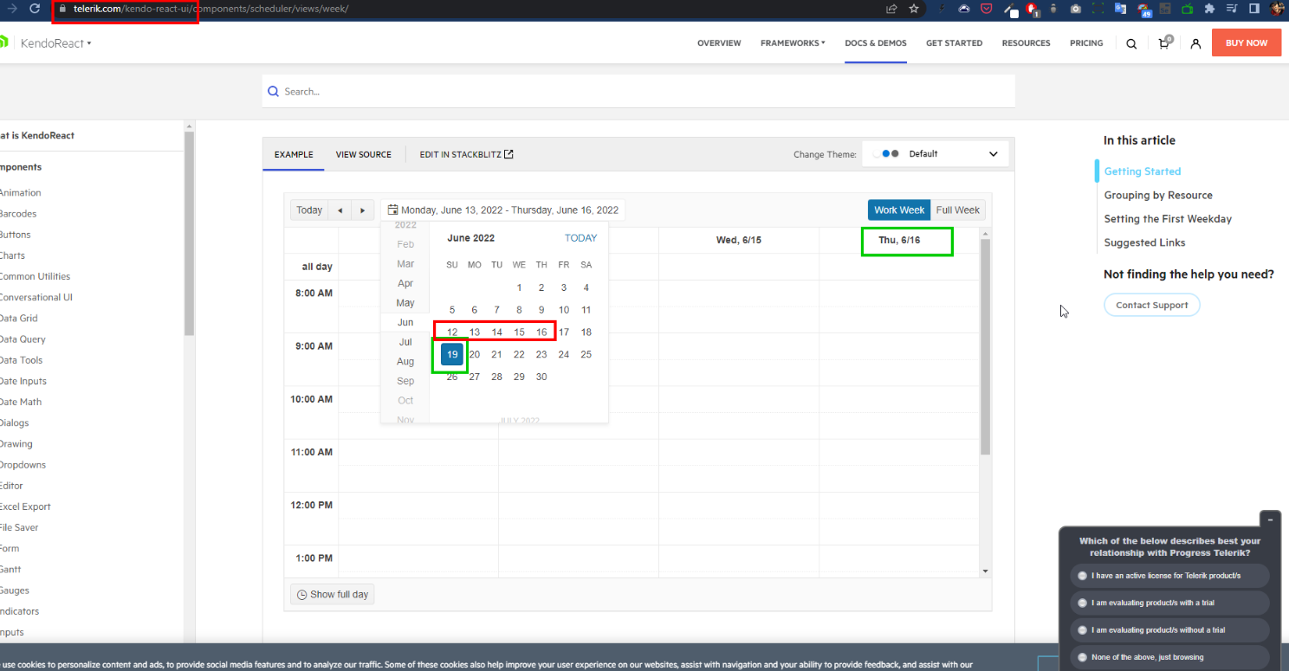Image resolution: width=1289 pixels, height=671 pixels.
Task: Jump to Jul in calendar month list
Action: tap(405, 342)
